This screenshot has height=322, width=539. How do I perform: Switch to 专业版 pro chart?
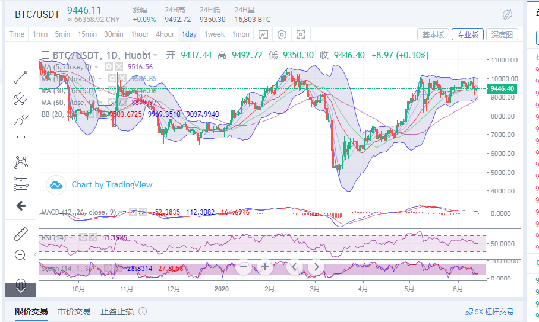(468, 34)
